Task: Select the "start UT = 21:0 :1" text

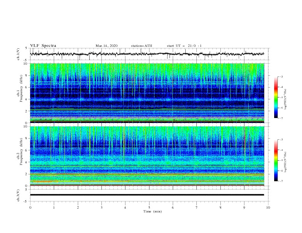Action: point(184,46)
